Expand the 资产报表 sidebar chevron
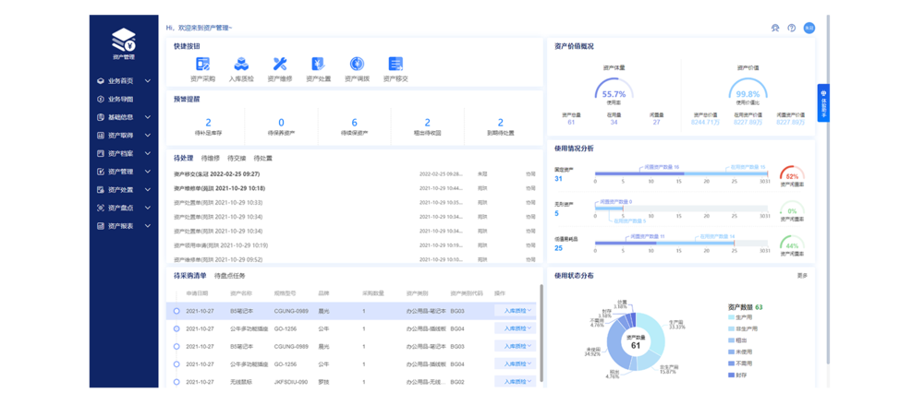This screenshot has height=405, width=924. (x=147, y=225)
